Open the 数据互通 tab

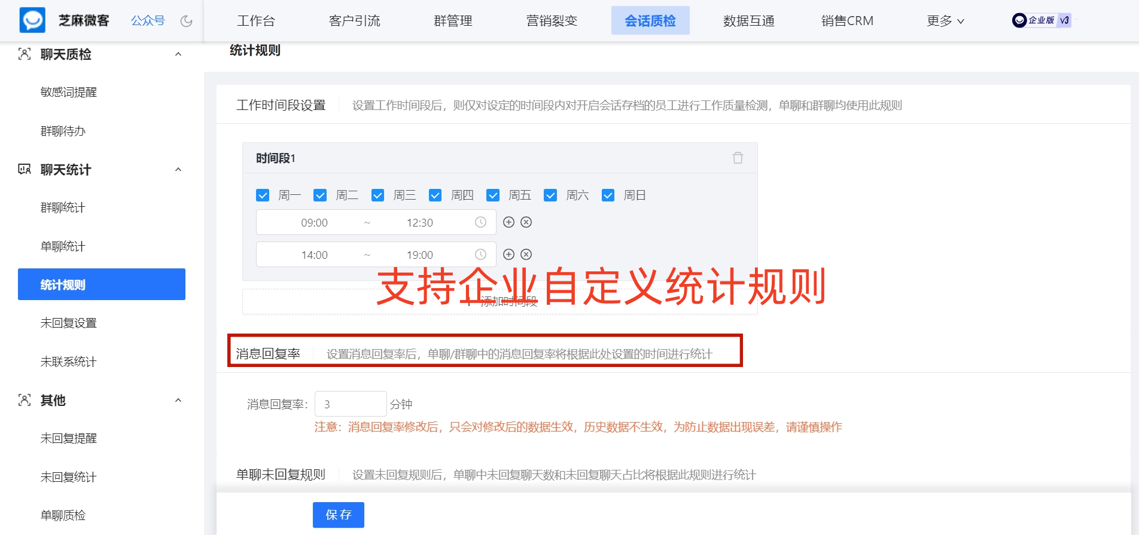749,21
